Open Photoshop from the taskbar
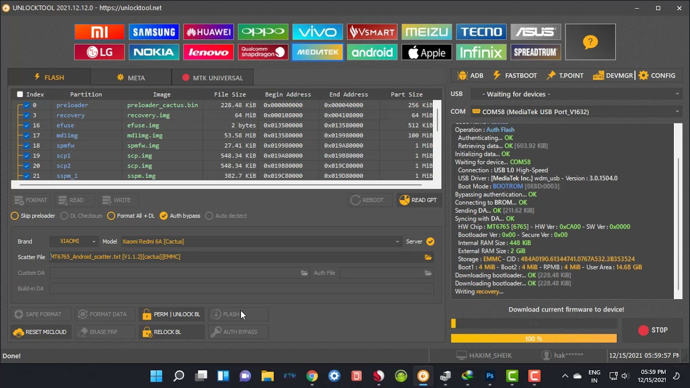Image resolution: width=690 pixels, height=388 pixels. point(490,376)
